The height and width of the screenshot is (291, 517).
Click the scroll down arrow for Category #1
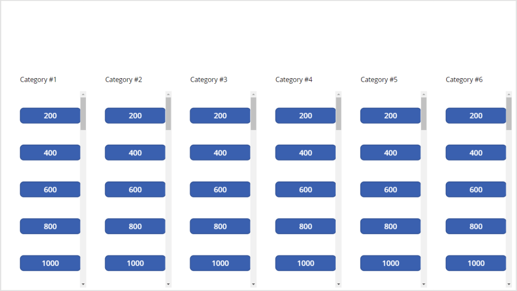83,284
